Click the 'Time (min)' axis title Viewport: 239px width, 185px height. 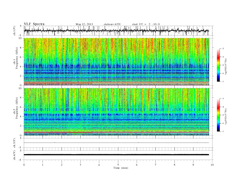[x=121, y=168]
